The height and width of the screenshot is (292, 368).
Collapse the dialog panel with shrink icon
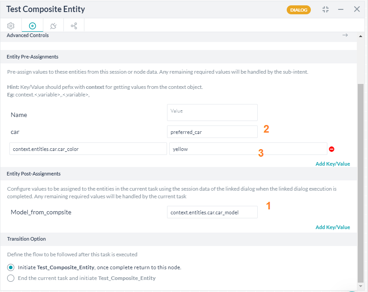[x=326, y=9]
